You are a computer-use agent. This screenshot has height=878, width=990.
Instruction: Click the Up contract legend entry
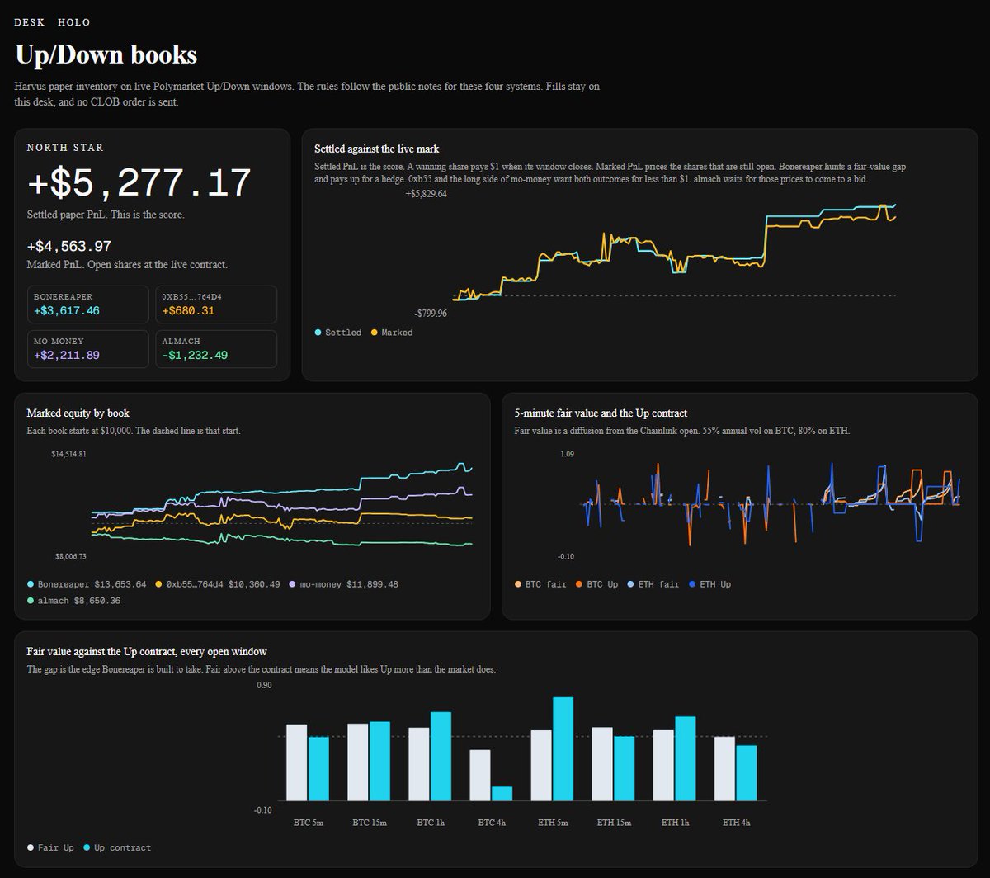click(116, 847)
